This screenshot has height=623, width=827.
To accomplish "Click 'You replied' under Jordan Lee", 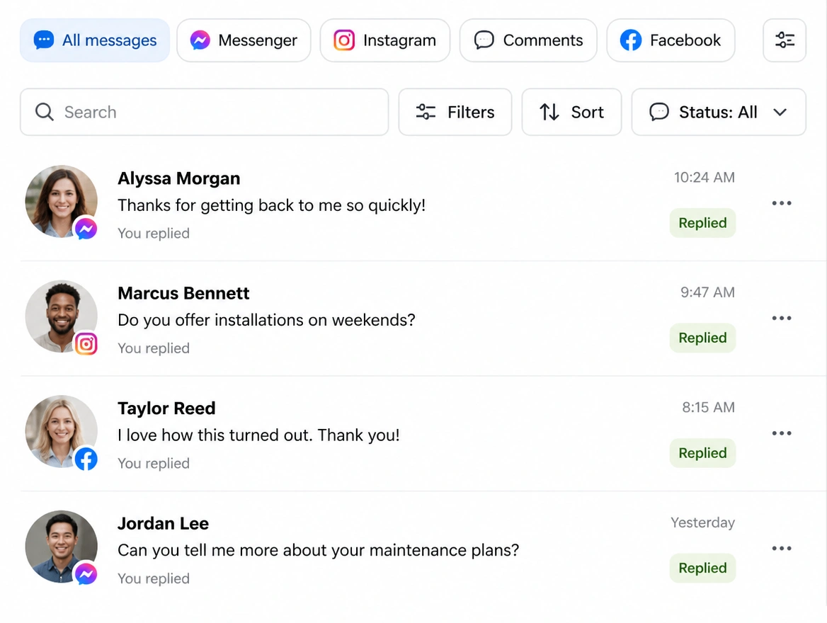I will tap(154, 578).
